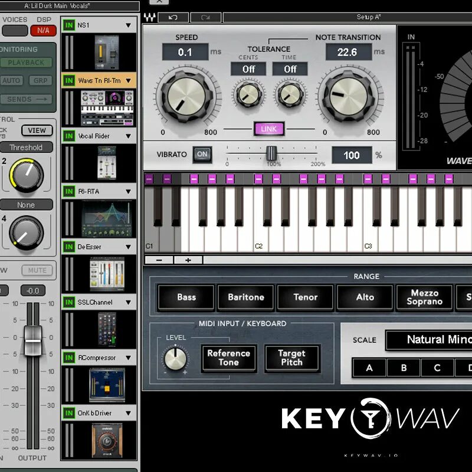Click the Target Pitch button

coord(291,358)
